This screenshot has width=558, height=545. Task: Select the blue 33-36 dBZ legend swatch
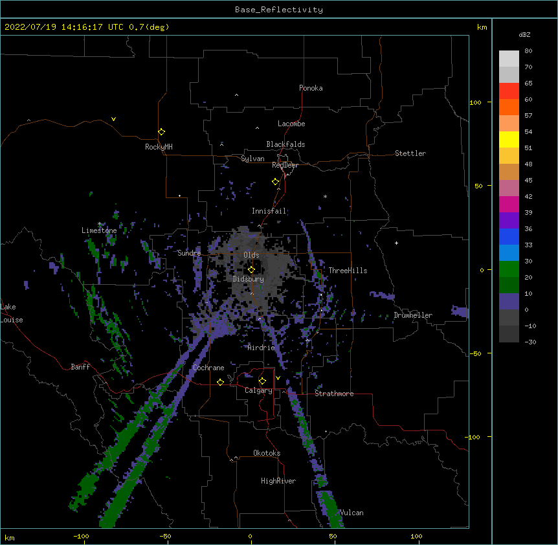coord(509,236)
